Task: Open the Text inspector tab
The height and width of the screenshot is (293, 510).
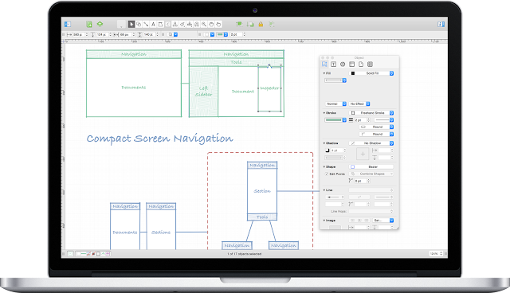Action: tap(333, 64)
